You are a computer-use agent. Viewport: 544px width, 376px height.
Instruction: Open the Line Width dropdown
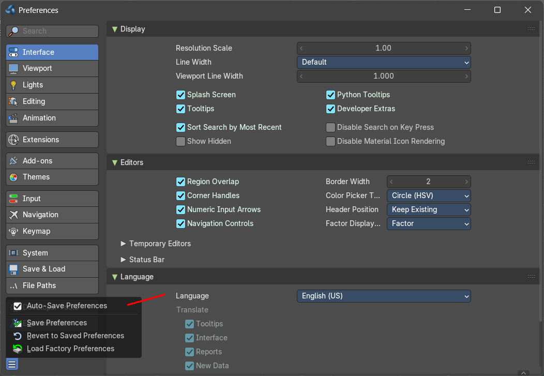[x=384, y=62]
